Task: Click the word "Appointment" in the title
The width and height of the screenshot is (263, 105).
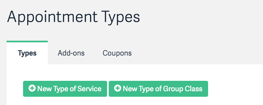Action: point(52,17)
